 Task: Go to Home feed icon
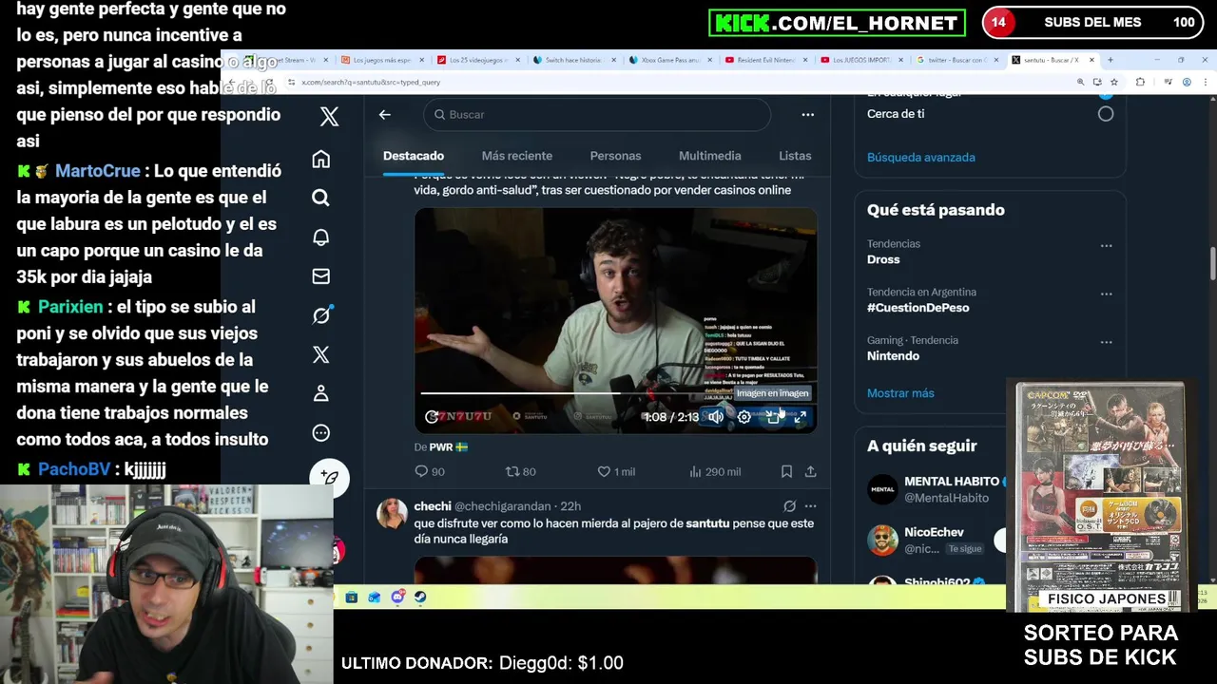[321, 159]
